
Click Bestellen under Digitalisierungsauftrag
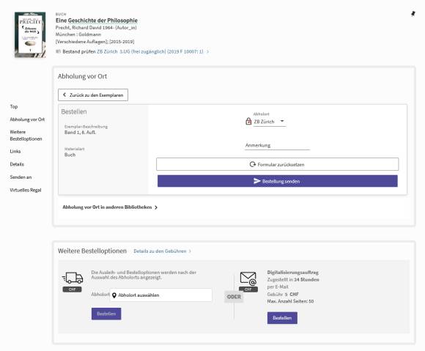282,318
